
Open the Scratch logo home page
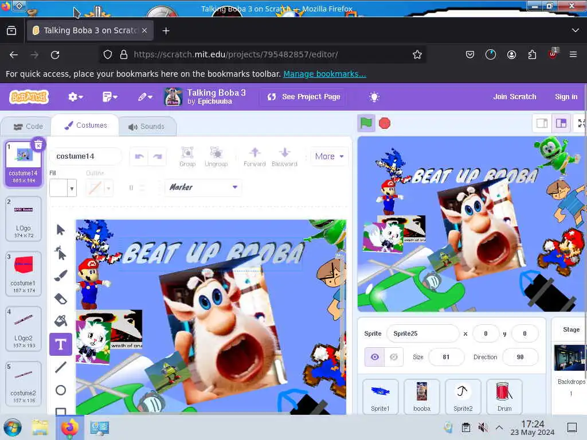[x=29, y=97]
